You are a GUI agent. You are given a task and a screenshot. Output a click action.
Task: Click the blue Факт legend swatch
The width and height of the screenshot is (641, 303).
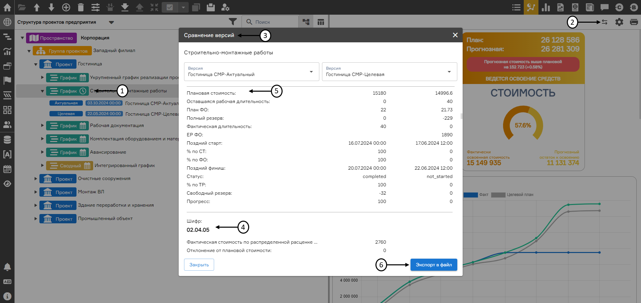coord(471,195)
